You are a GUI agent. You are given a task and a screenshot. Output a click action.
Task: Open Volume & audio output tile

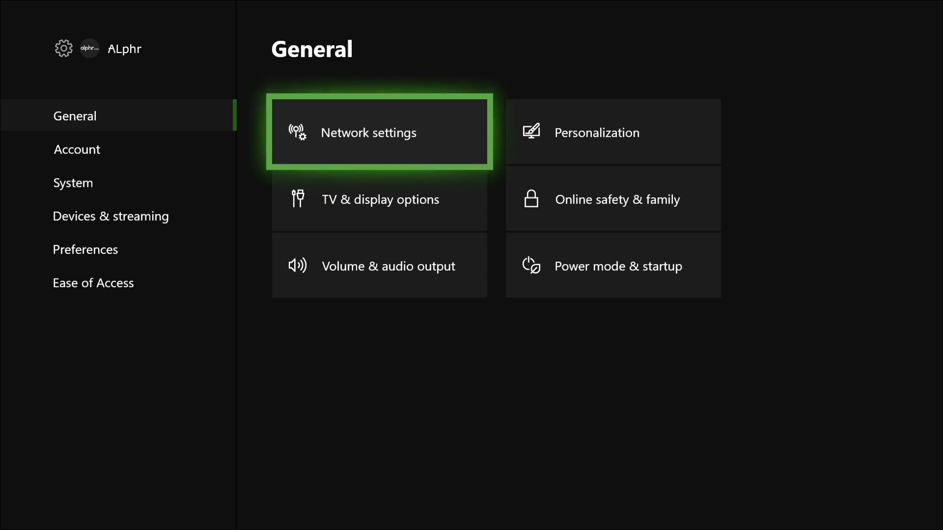point(379,265)
